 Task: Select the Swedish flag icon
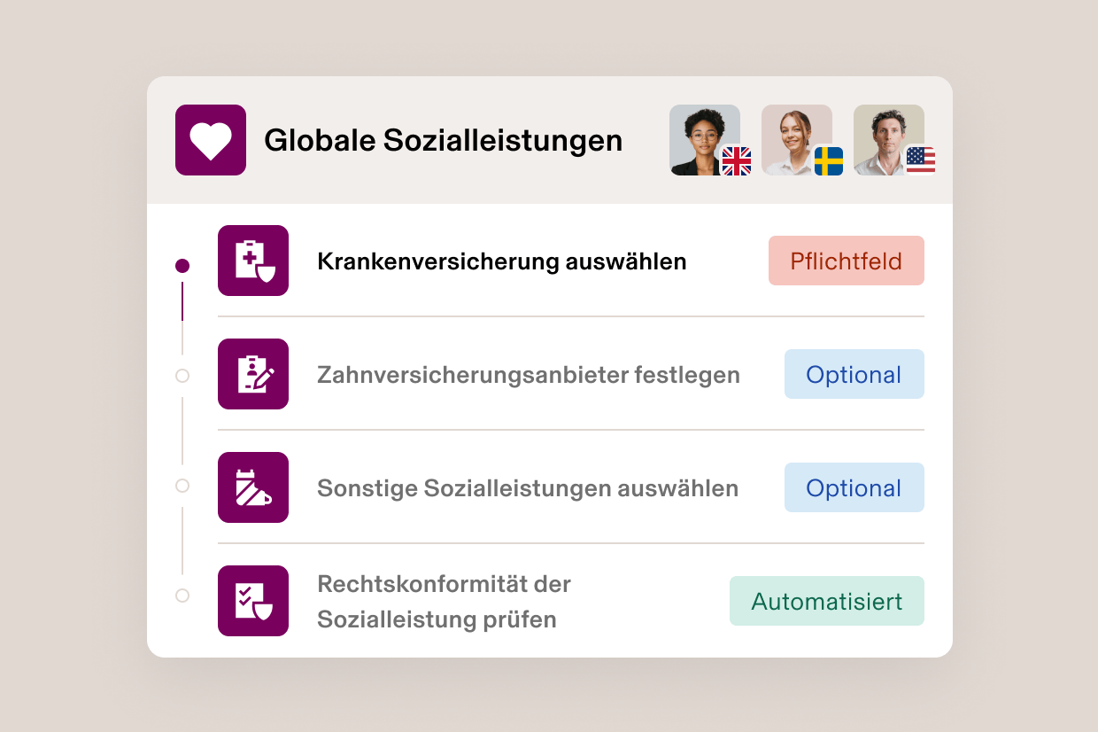point(828,162)
